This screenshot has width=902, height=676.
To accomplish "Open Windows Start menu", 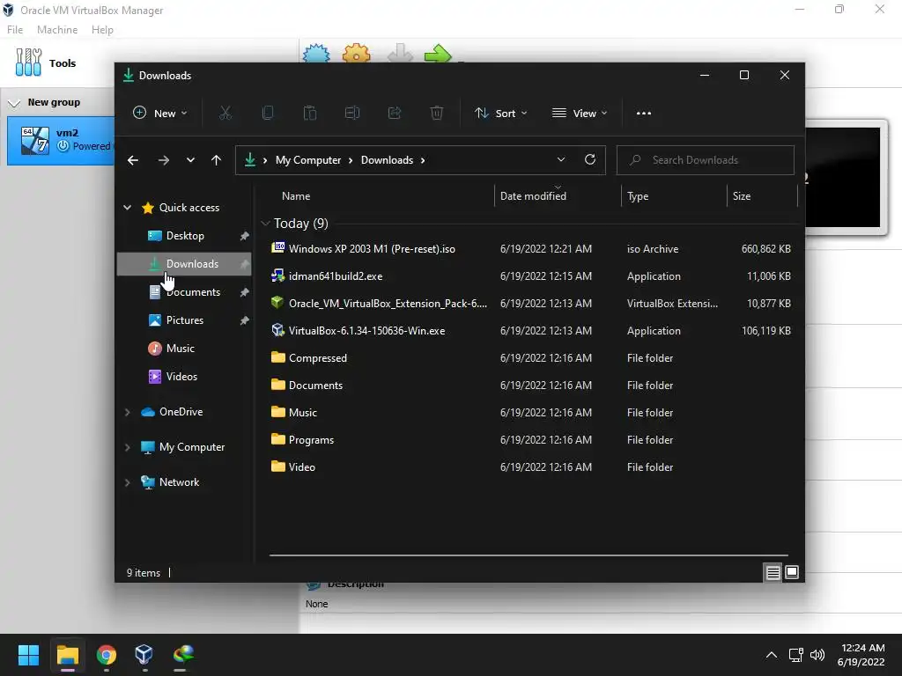I will 28,655.
